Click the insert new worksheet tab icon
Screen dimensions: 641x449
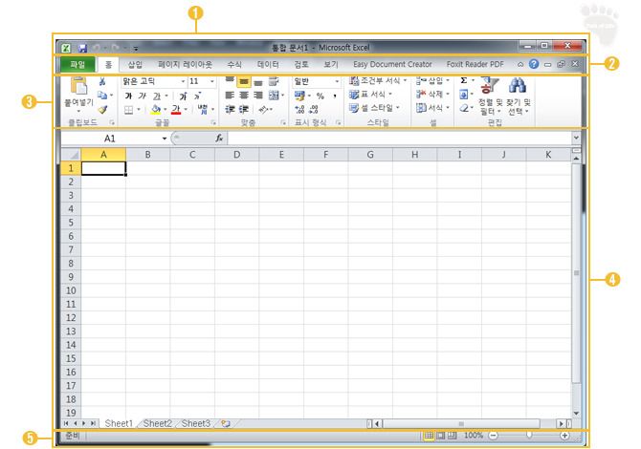pos(226,424)
